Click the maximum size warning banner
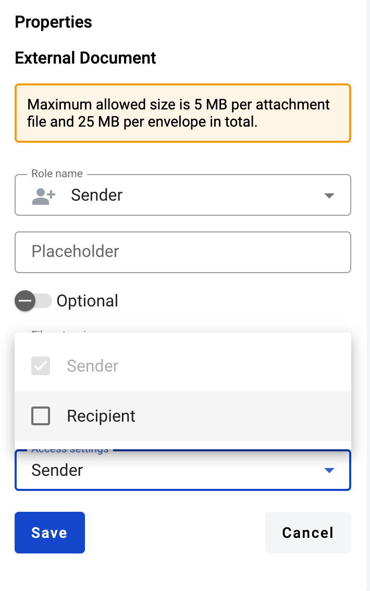The height and width of the screenshot is (591, 370). pyautogui.click(x=182, y=113)
